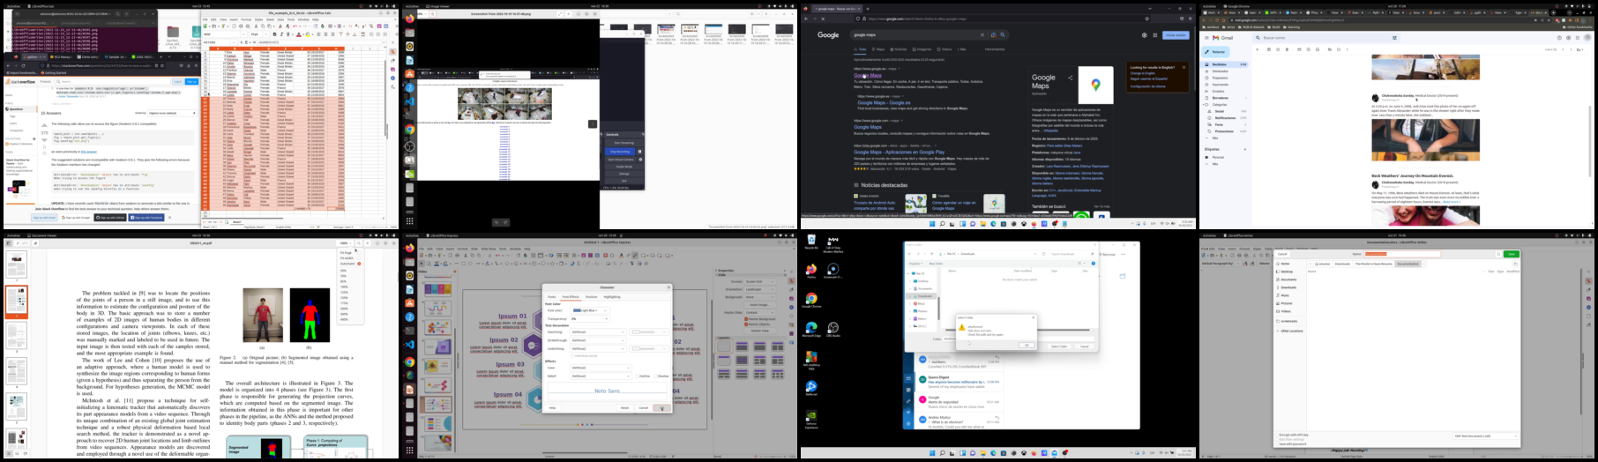
Task: Switch to Highlighting tab in Character dialog
Action: (x=612, y=297)
